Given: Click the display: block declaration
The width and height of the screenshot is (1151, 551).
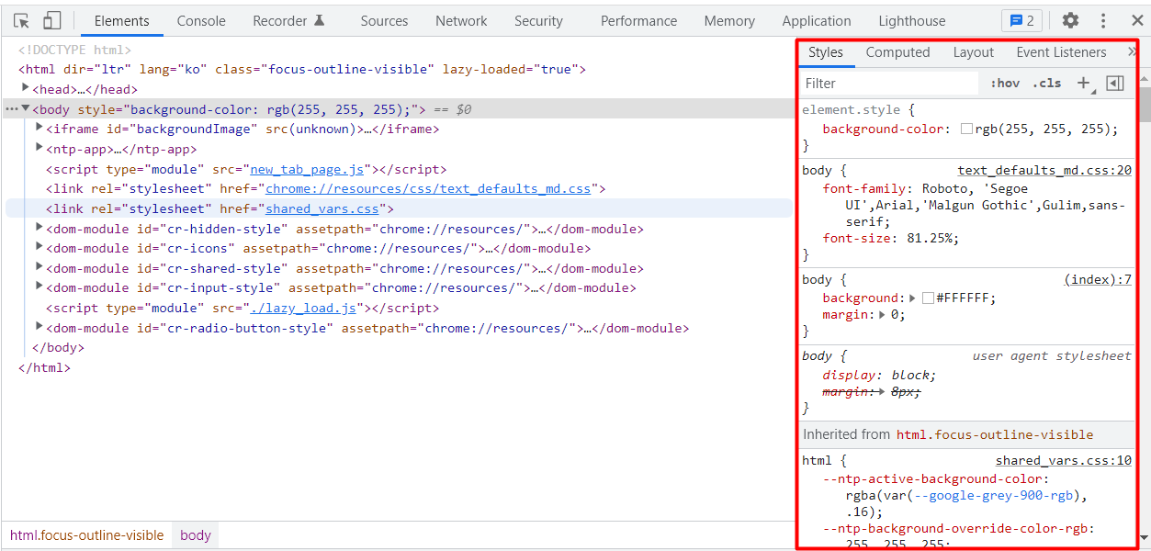Looking at the screenshot, I should click(880, 375).
